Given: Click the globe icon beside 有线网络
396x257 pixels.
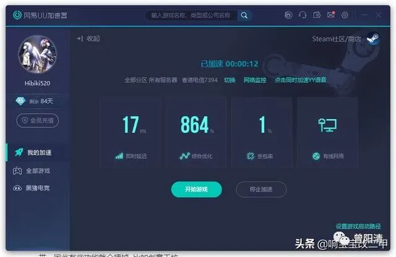Looking at the screenshot, I should (x=316, y=156).
